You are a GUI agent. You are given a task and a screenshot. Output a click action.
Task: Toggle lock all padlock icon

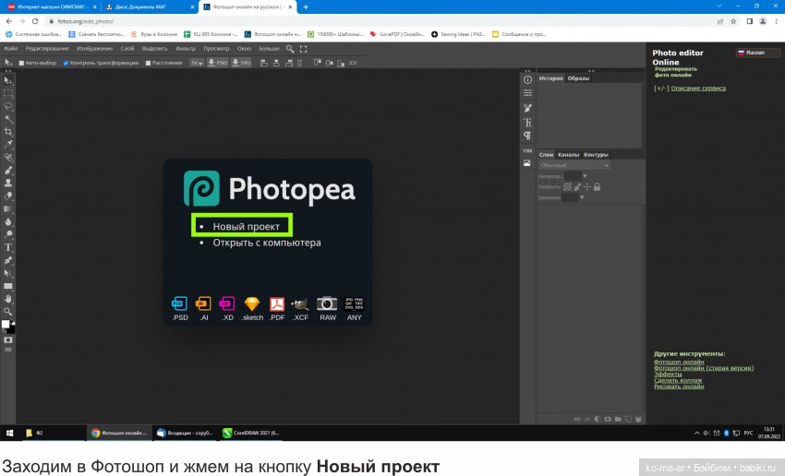(x=597, y=187)
